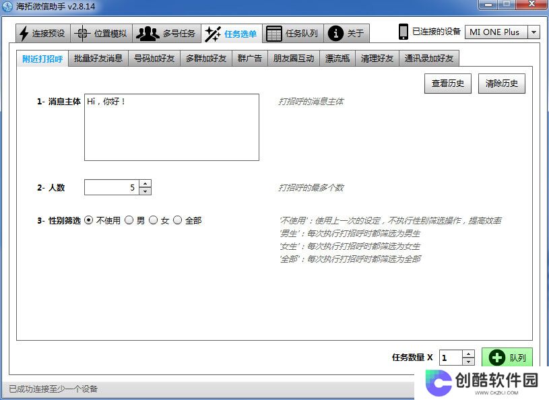Open the 多号任务 main tab
This screenshot has height=400, width=549.
coord(166,34)
